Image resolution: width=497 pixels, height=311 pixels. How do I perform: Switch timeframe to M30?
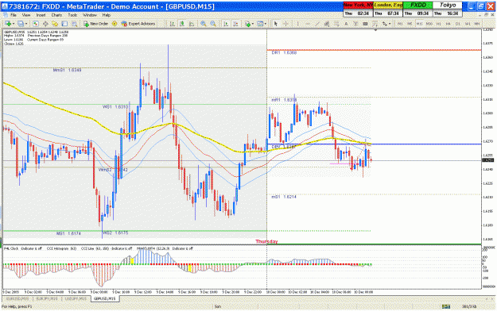(x=429, y=24)
